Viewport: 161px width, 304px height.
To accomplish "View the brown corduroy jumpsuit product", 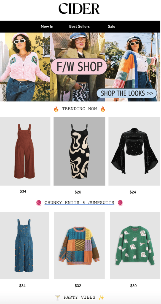I will pos(25,151).
